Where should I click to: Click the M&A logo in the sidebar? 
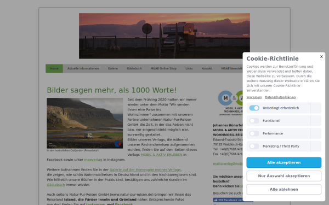pos(230,103)
